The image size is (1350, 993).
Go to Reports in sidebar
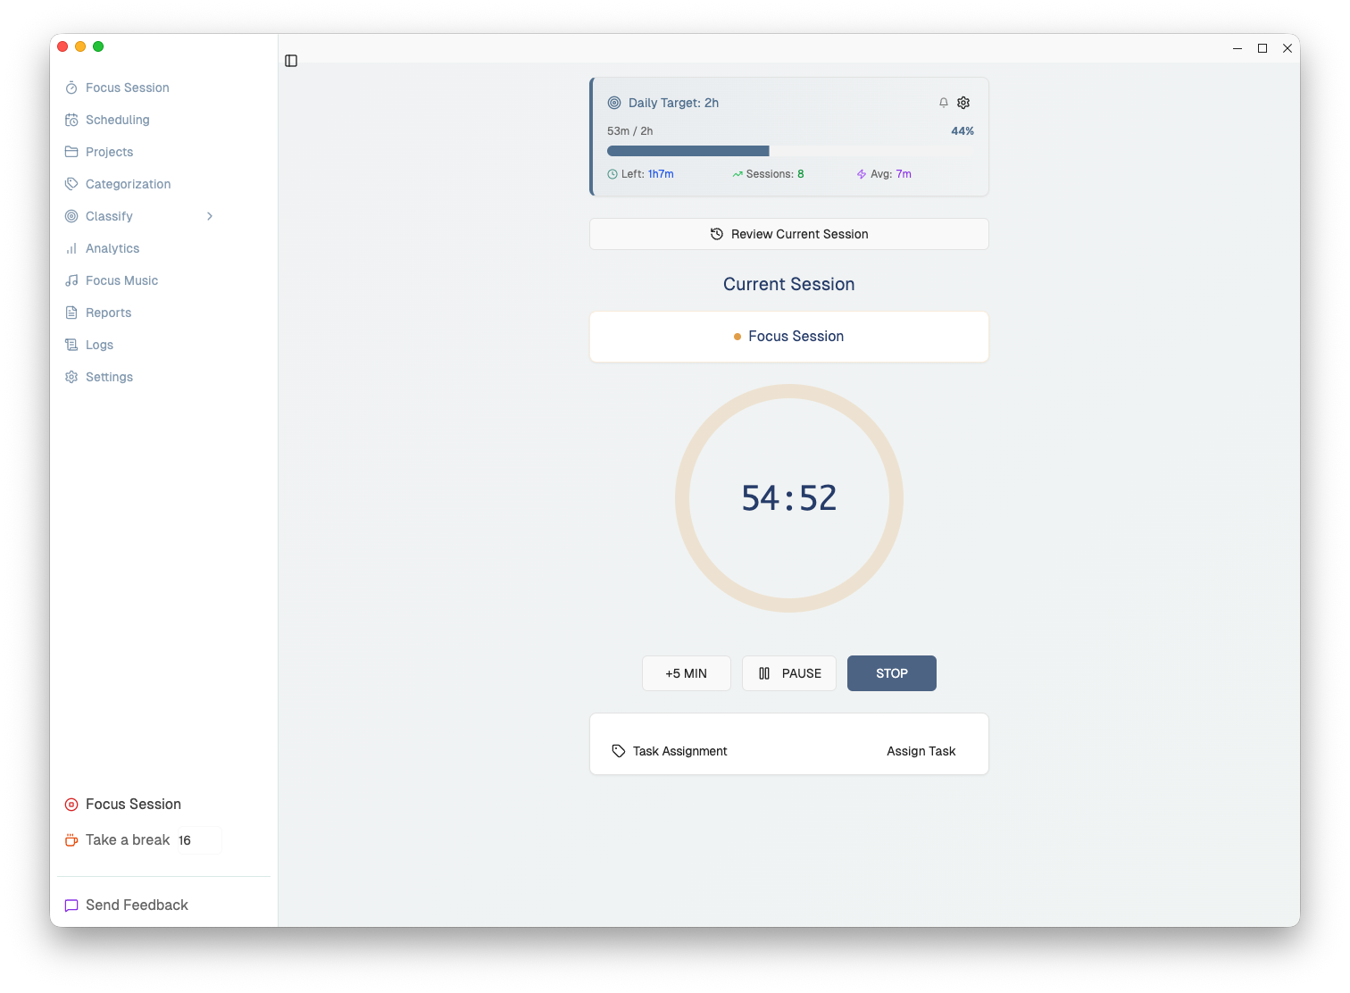point(108,313)
